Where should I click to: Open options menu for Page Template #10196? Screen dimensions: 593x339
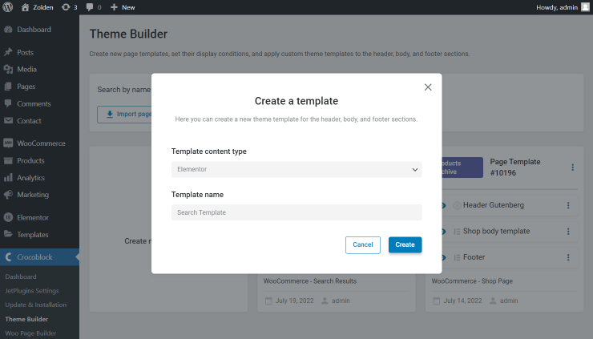[x=573, y=167]
